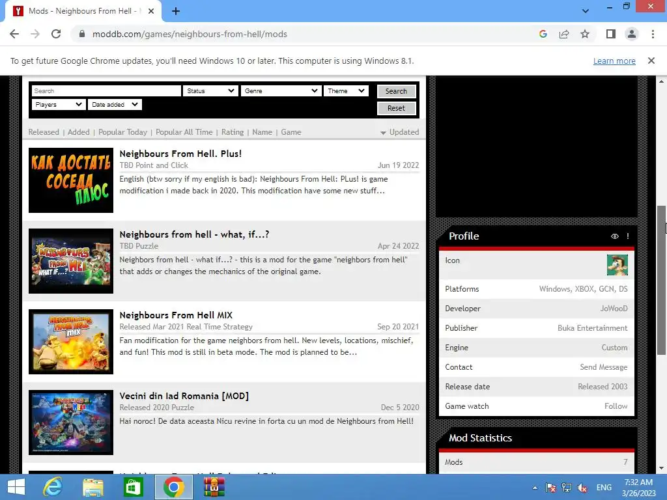
Task: Open the Neighbours From Hell MIX title
Action: tap(176, 316)
